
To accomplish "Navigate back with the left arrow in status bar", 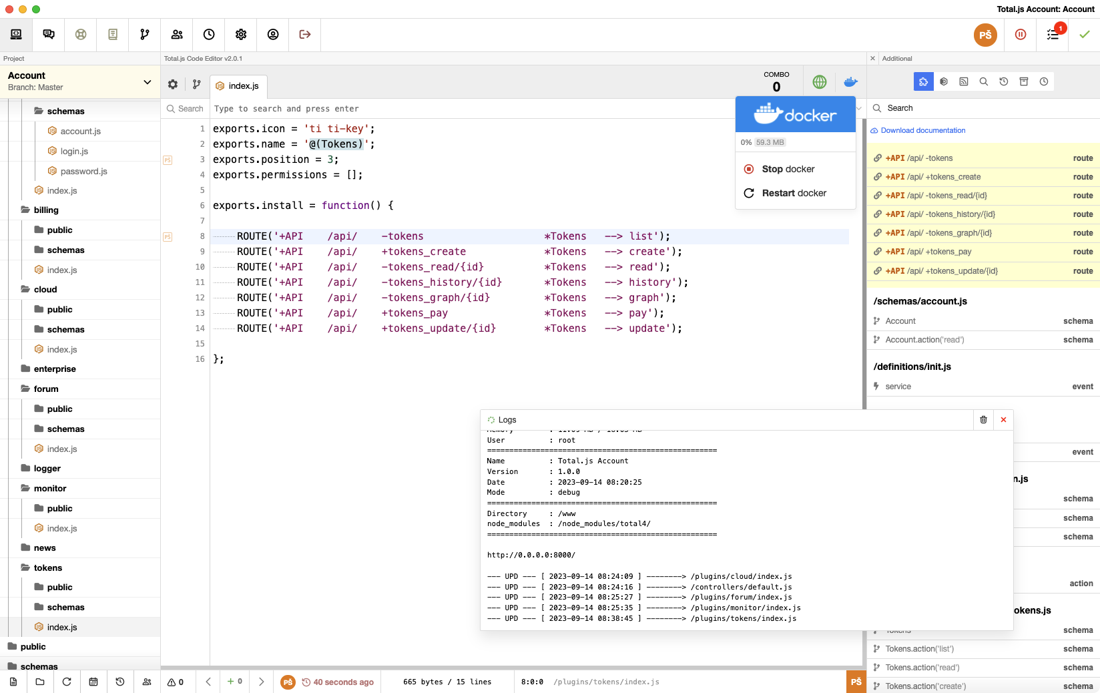I will coord(208,682).
